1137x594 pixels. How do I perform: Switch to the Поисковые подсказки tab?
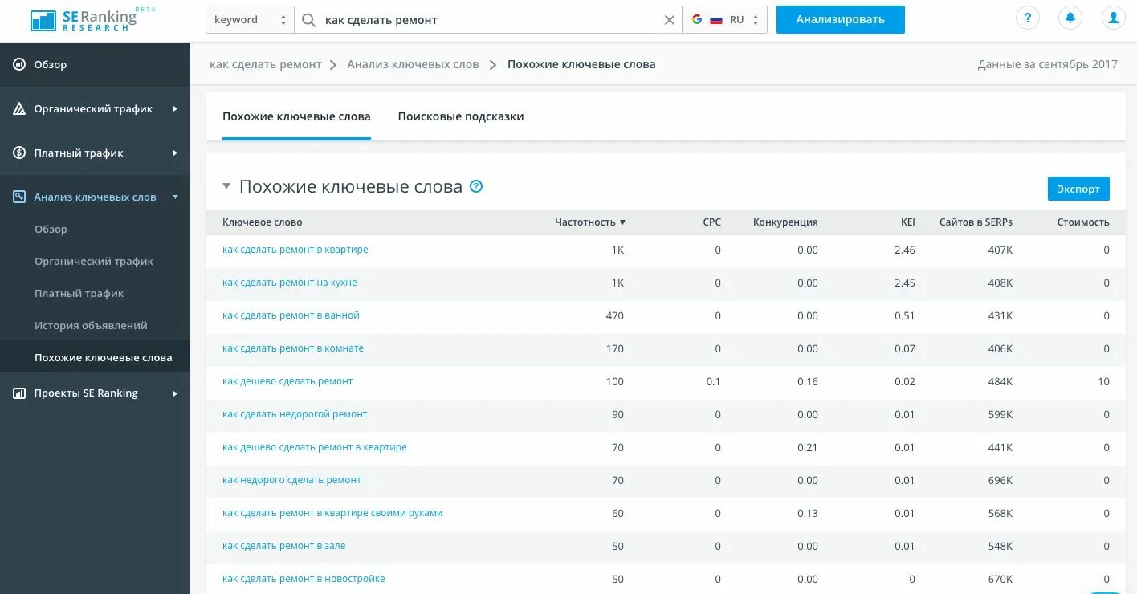tap(461, 116)
